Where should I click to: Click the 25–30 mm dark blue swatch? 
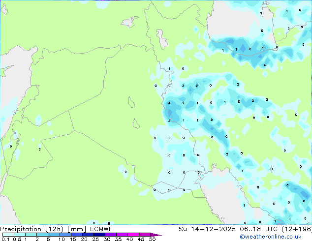click(99, 235)
